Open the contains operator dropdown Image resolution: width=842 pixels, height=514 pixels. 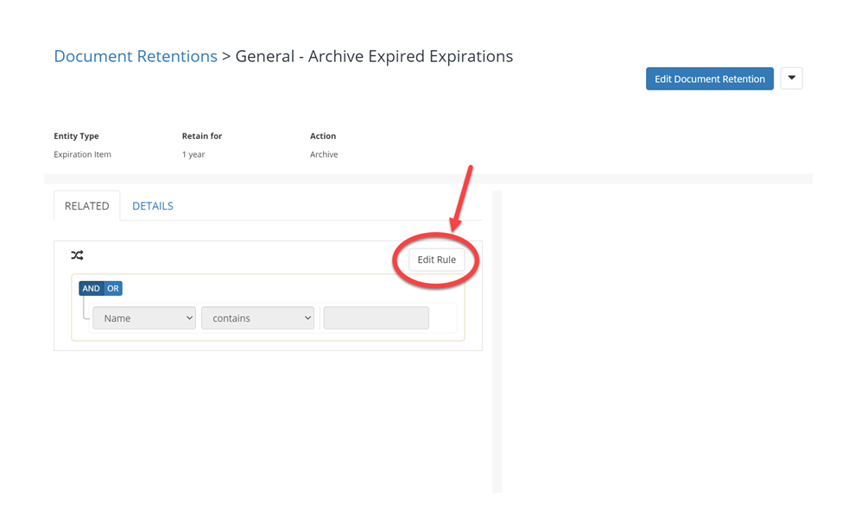pyautogui.click(x=257, y=318)
